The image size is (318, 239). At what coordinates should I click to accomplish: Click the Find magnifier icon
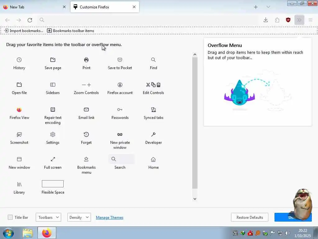click(x=153, y=60)
